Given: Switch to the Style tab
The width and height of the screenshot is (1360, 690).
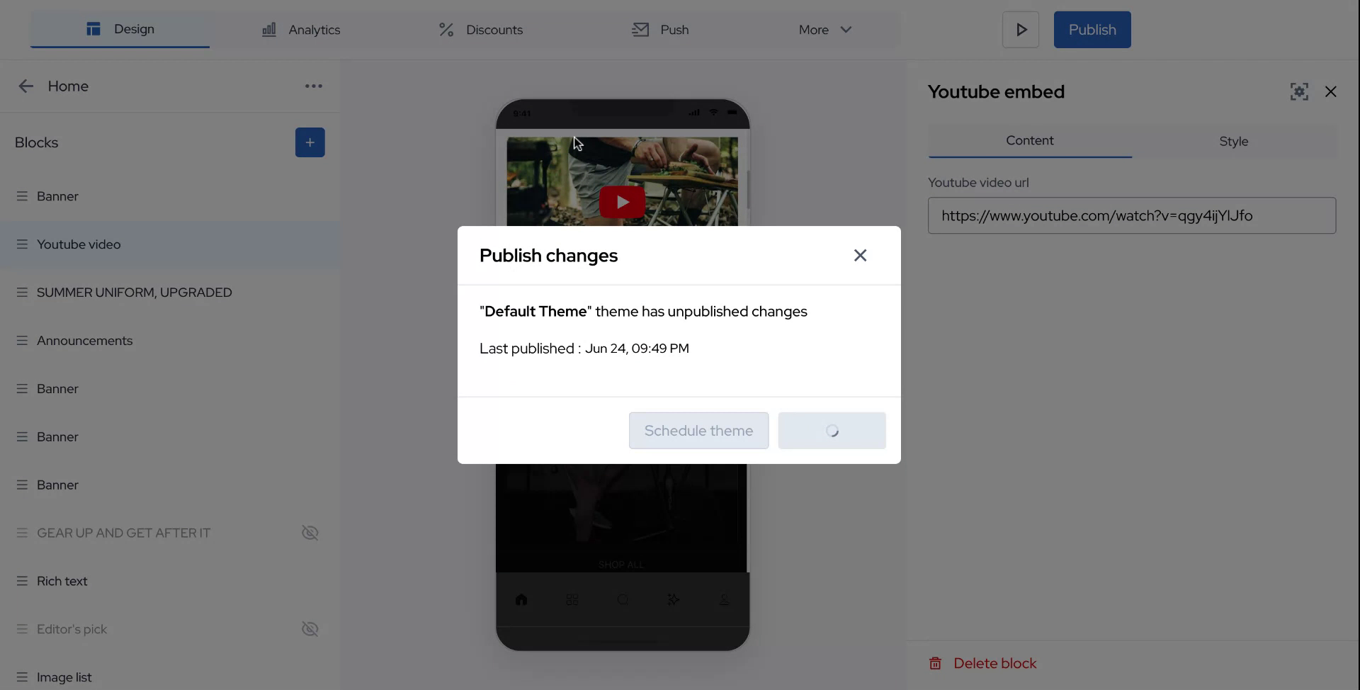Looking at the screenshot, I should 1233,141.
